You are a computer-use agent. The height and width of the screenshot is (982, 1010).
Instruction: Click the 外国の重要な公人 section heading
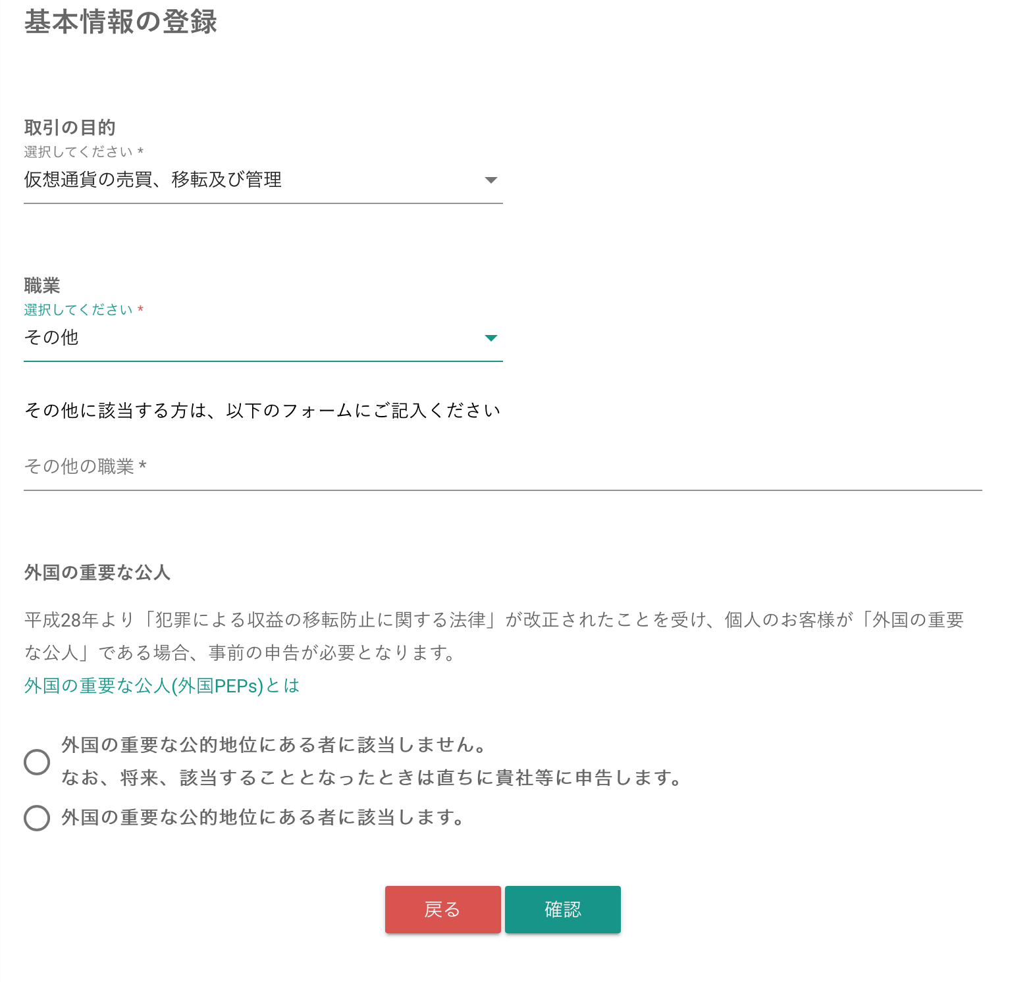97,572
